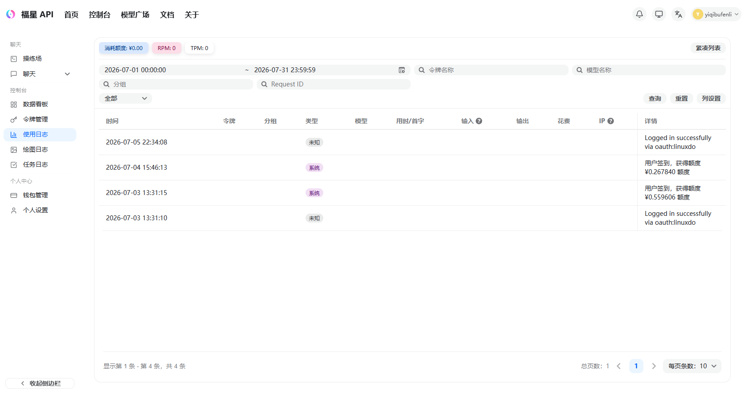Viewport: 745px width, 394px height.
Task: Collapse the sidebar with 收起侧边栏
Action: click(40, 383)
